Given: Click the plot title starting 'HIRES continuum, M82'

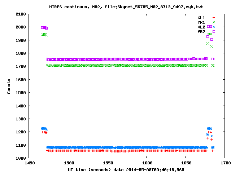Looking at the screenshot, I should point(126,7).
